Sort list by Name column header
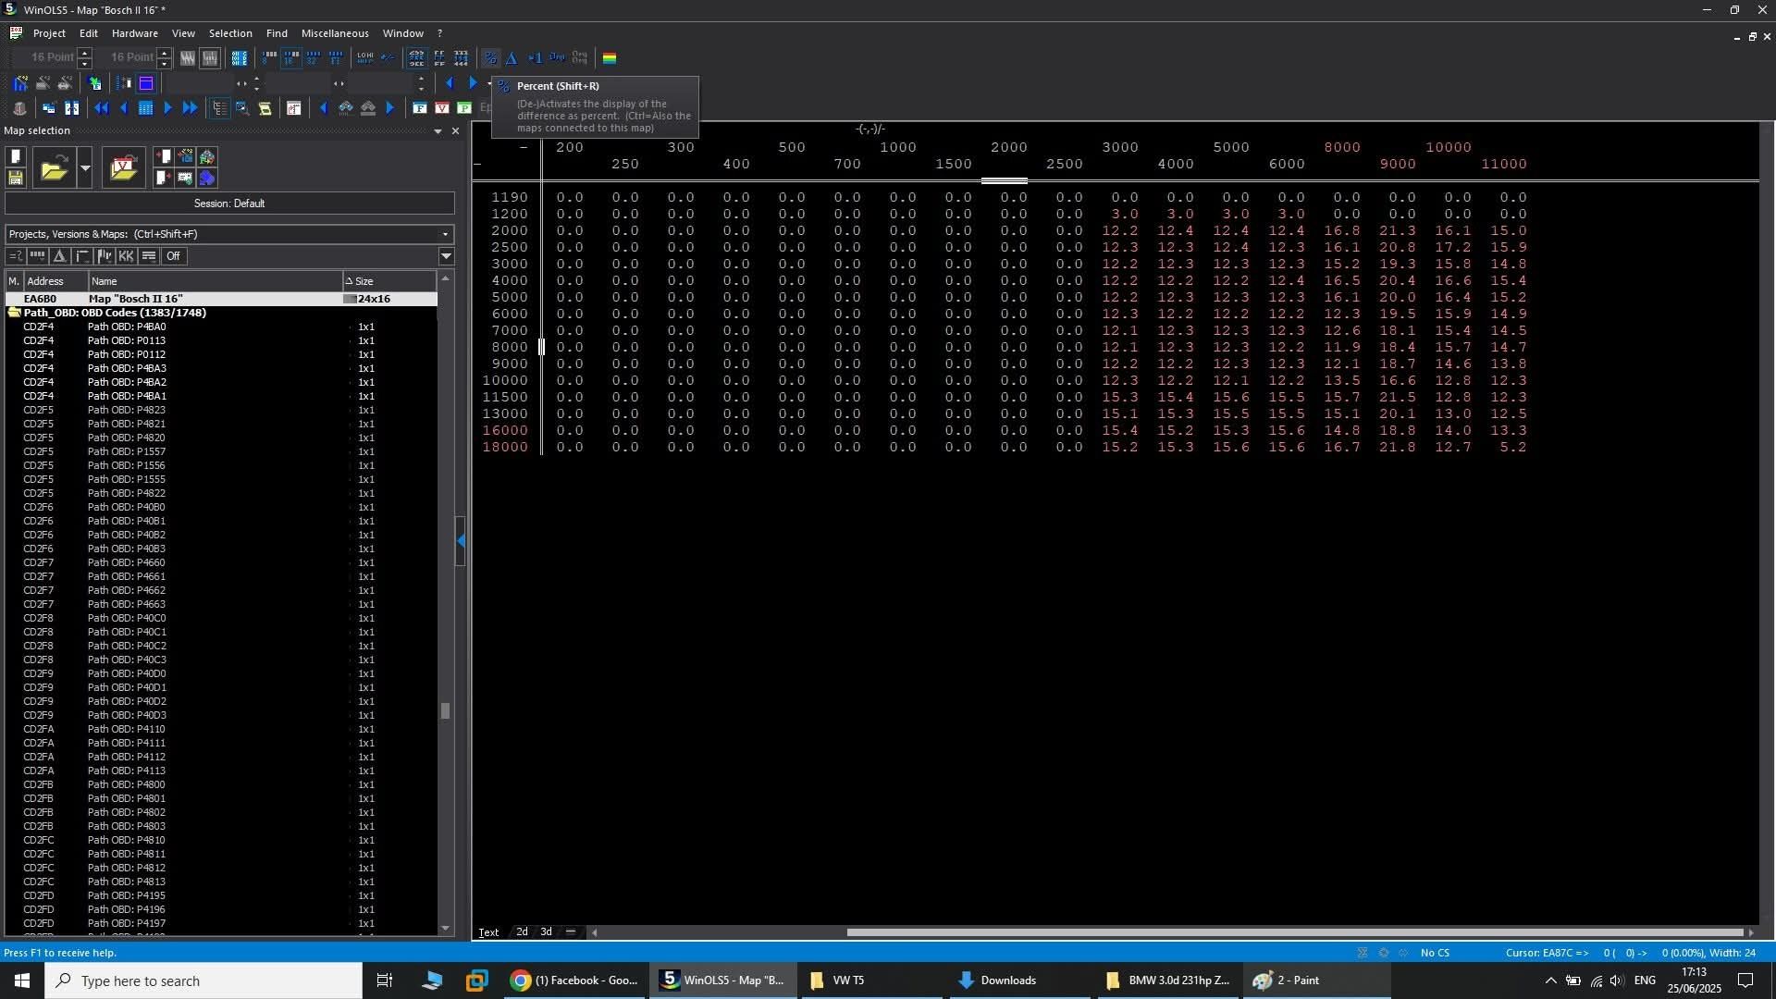This screenshot has width=1776, height=999. click(216, 281)
